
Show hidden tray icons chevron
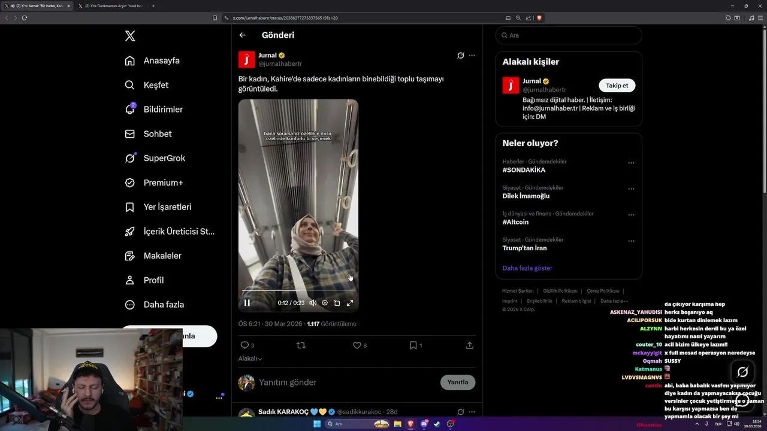pos(697,424)
